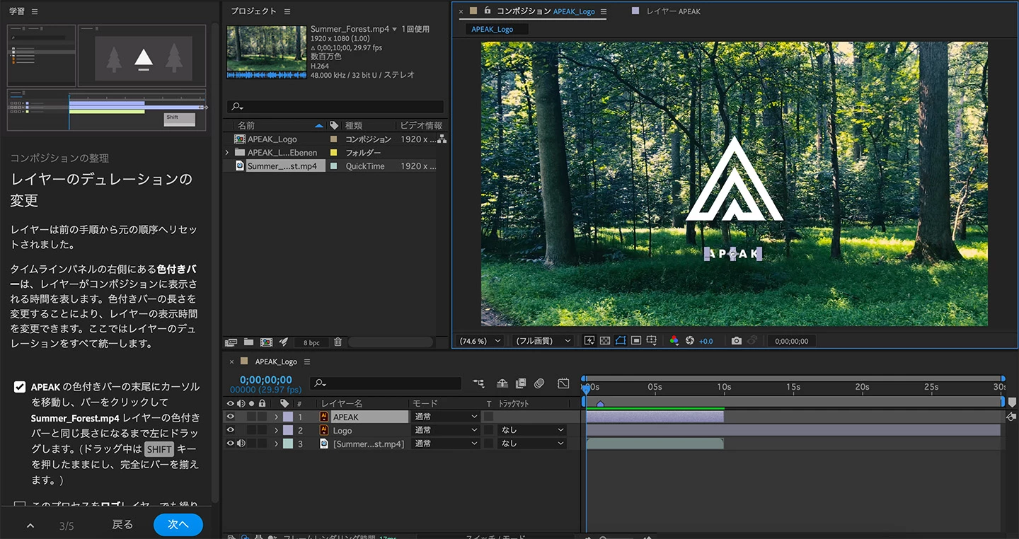This screenshot has height=539, width=1019.
Task: Open project settings via rocket icon
Action: pyautogui.click(x=283, y=342)
